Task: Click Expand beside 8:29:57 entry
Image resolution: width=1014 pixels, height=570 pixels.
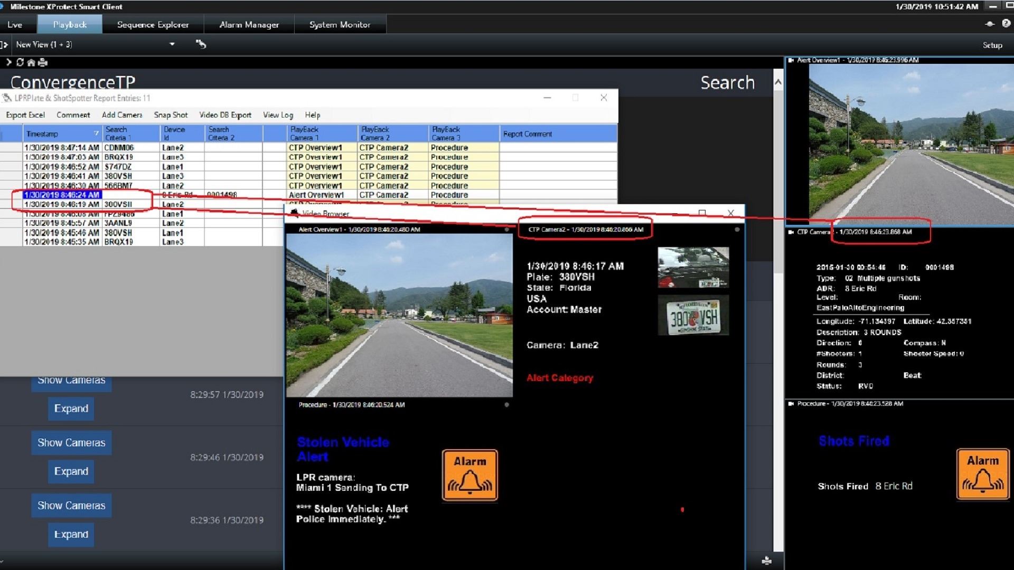Action: [71, 408]
